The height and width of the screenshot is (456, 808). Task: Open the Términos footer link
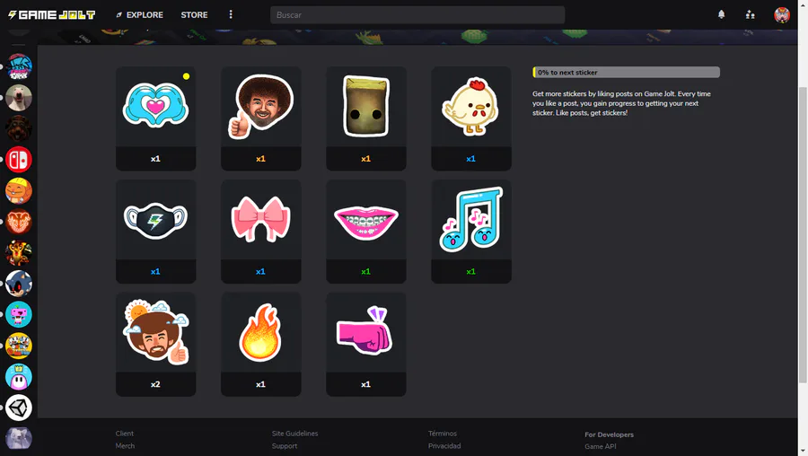point(442,434)
